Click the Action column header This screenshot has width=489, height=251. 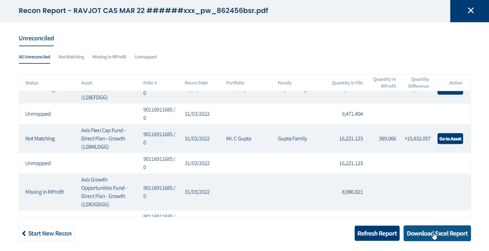(x=456, y=83)
